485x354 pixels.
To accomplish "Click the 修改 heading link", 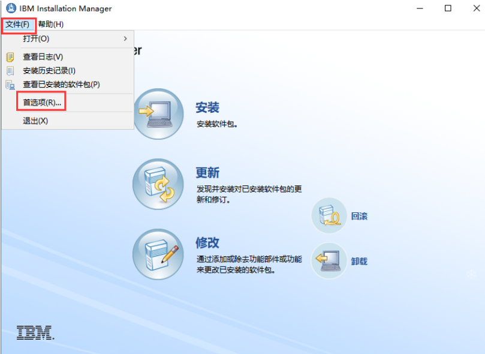I will 207,243.
